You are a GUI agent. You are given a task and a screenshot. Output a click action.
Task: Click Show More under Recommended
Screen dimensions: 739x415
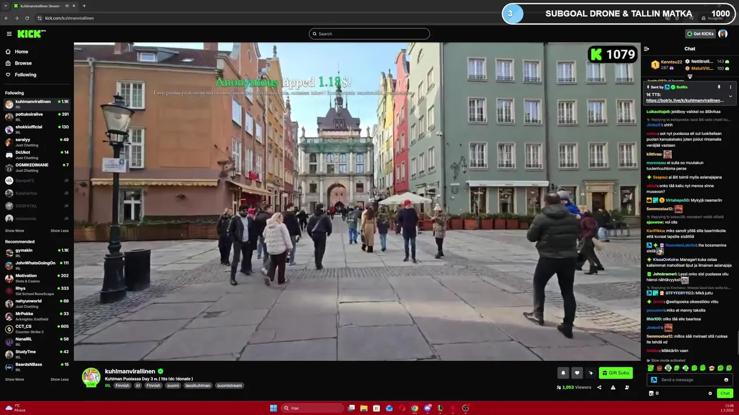(x=14, y=379)
